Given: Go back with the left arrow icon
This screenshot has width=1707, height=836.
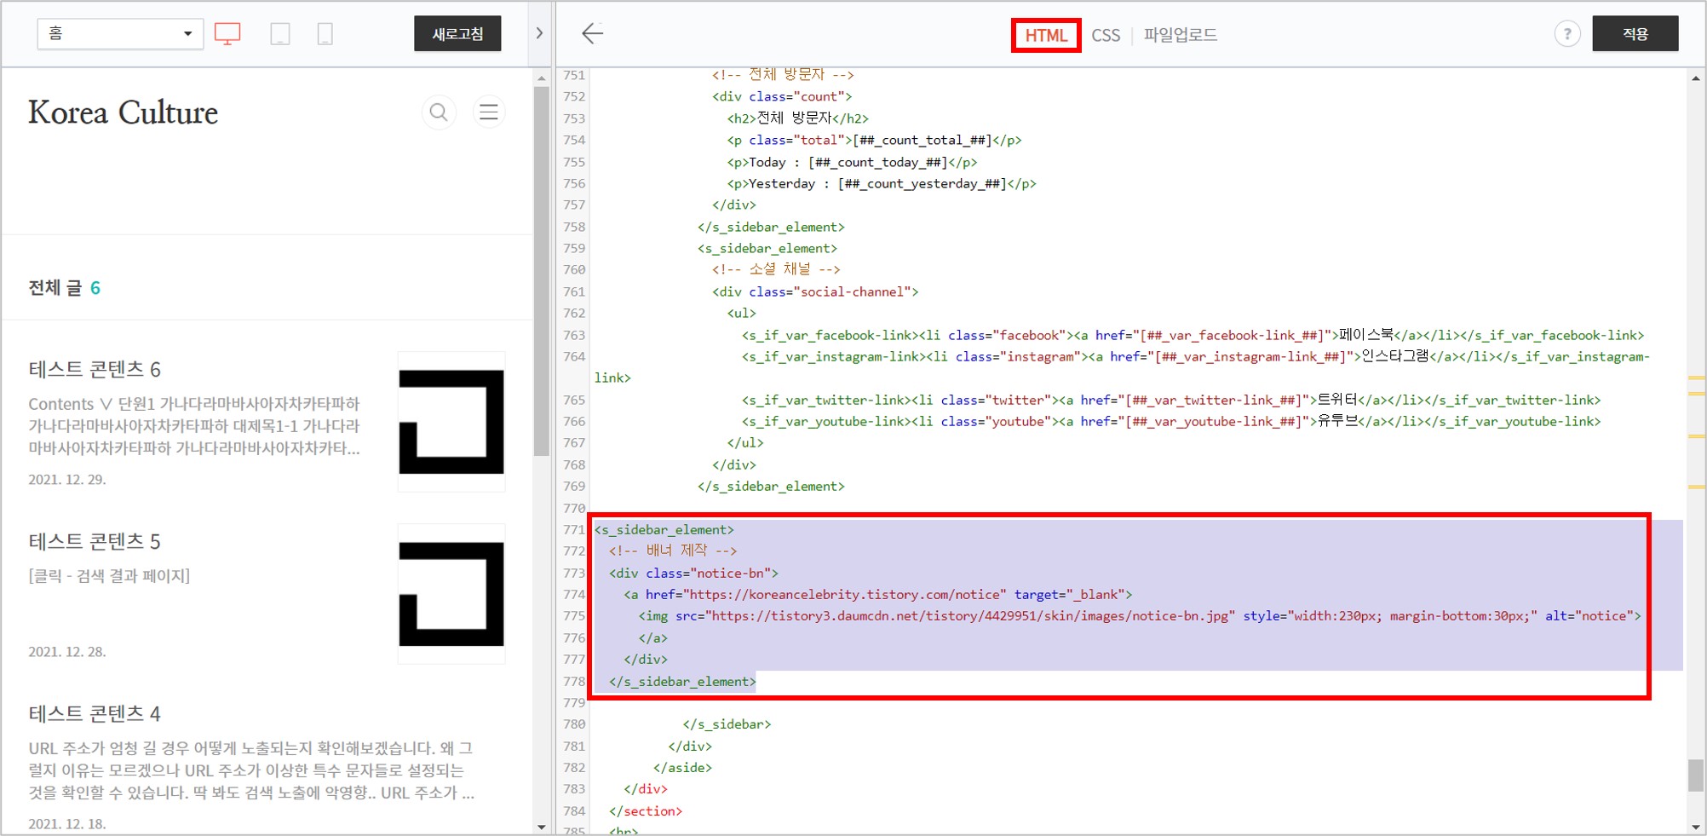Looking at the screenshot, I should point(592,33).
